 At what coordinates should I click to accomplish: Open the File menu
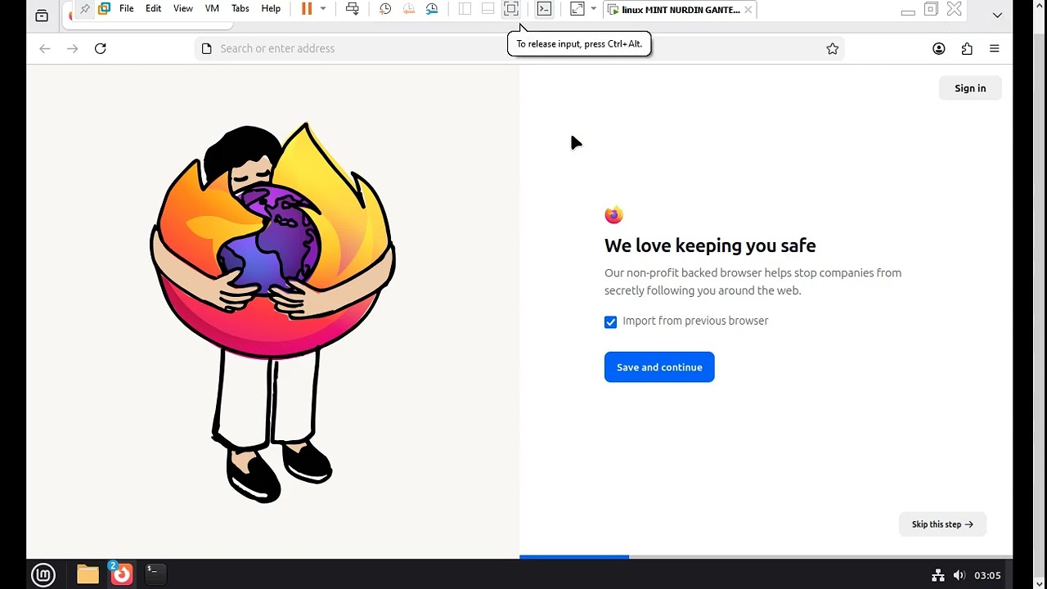127,9
